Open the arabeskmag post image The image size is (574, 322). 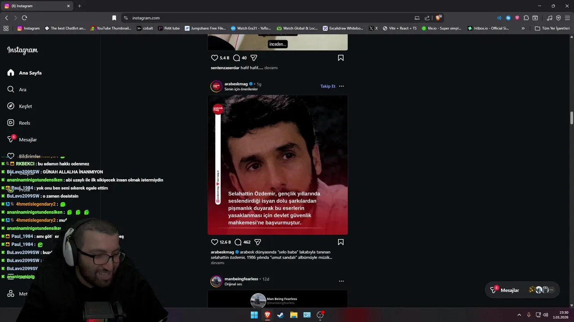(x=278, y=165)
